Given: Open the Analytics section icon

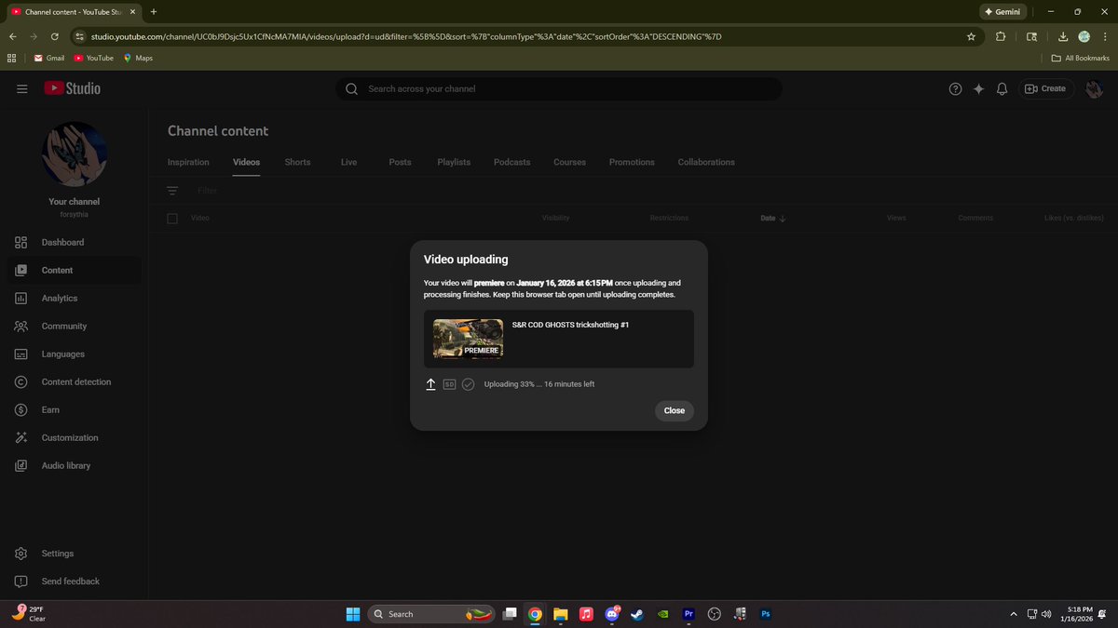Looking at the screenshot, I should click(x=20, y=298).
